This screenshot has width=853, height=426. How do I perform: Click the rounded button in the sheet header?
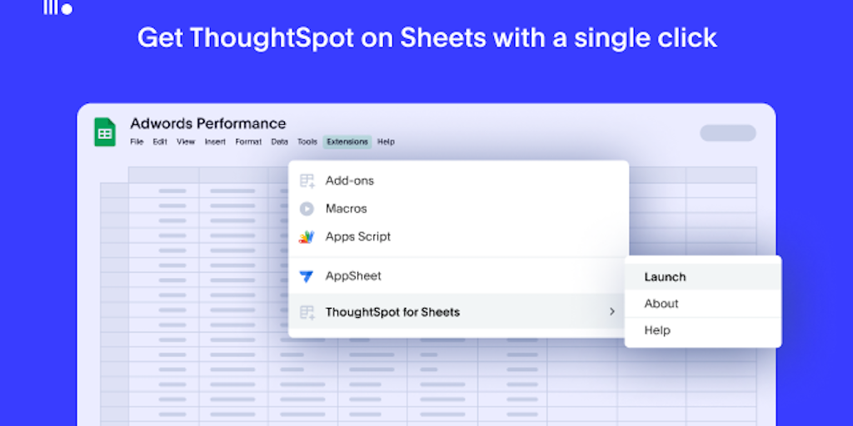(728, 132)
